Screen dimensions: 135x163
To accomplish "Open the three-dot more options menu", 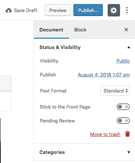I will pyautogui.click(x=127, y=10).
